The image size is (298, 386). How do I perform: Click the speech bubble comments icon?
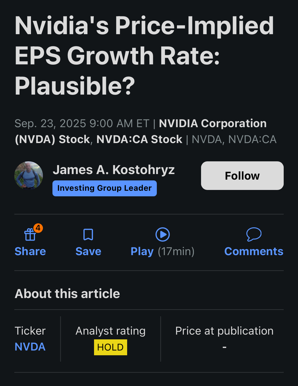tap(254, 234)
